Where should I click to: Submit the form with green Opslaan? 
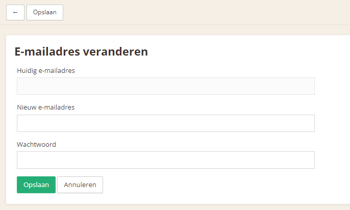(x=36, y=185)
